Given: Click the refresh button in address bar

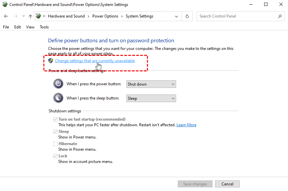Looking at the screenshot, I should (187, 16).
